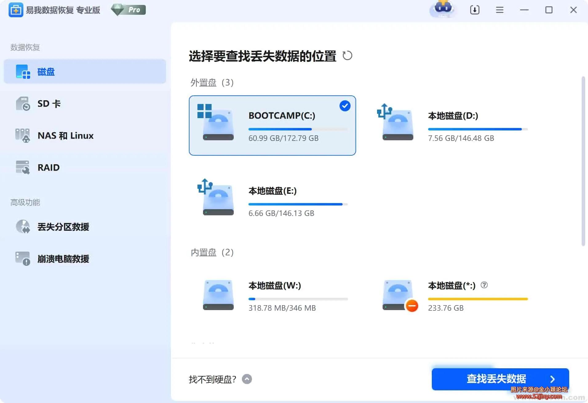This screenshot has width=588, height=403.
Task: Deselect the BOOTCAMP(C:) checkmark
Action: coord(344,106)
